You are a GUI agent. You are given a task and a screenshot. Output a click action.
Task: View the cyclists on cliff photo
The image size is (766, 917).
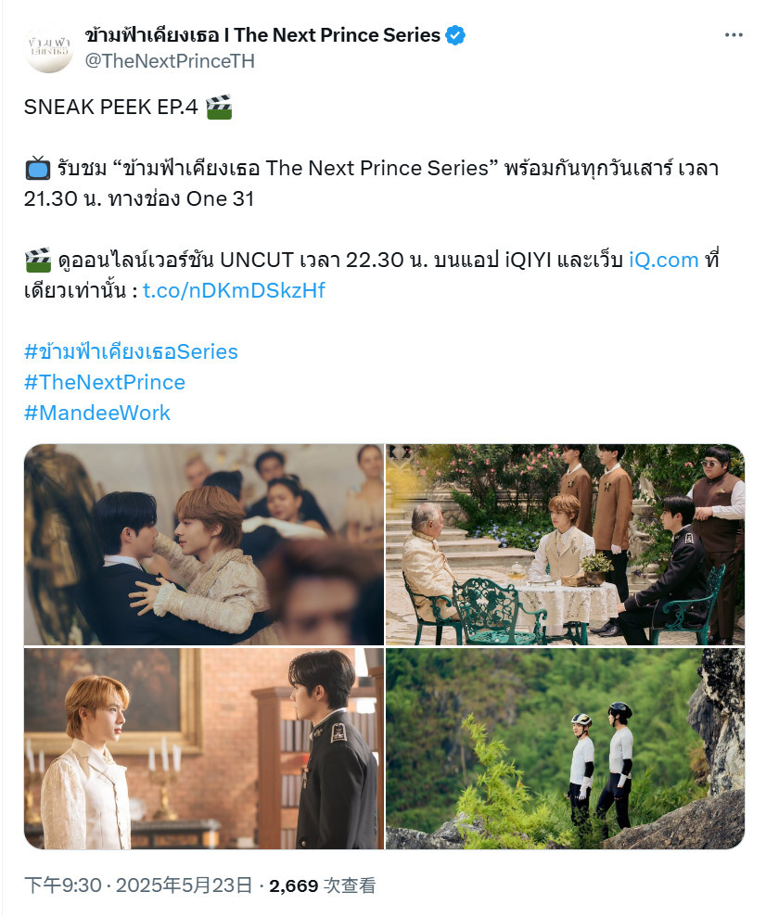point(565,748)
